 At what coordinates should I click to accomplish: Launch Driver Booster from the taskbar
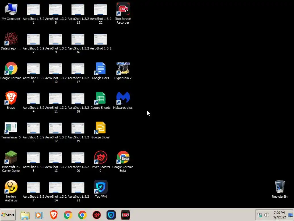(x=97, y=215)
